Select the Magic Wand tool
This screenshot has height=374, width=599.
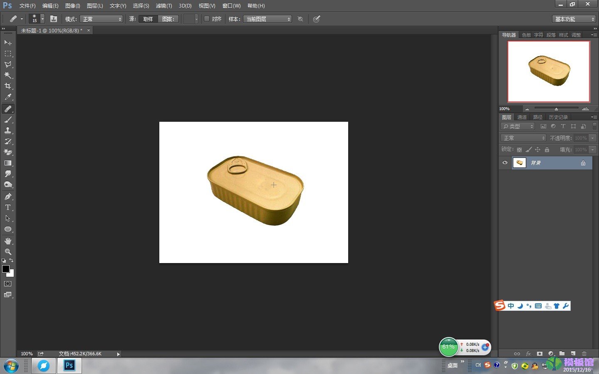8,75
